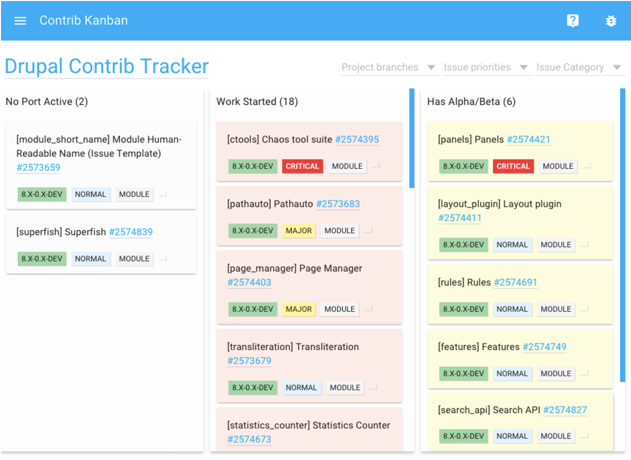This screenshot has height=460, width=631.
Task: Click the MAJOR tag on Page Manager card
Action: point(299,309)
